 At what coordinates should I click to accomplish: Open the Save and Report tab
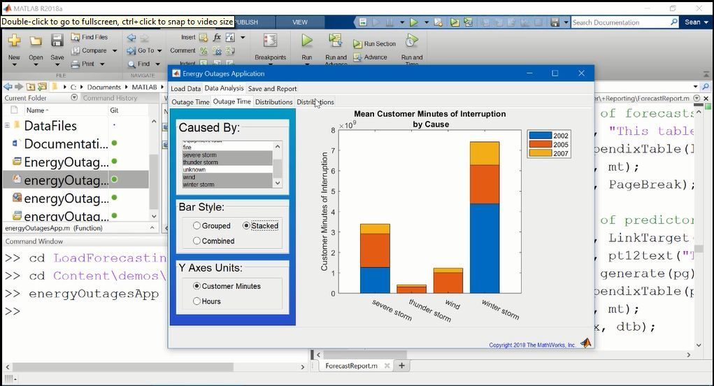pos(272,89)
